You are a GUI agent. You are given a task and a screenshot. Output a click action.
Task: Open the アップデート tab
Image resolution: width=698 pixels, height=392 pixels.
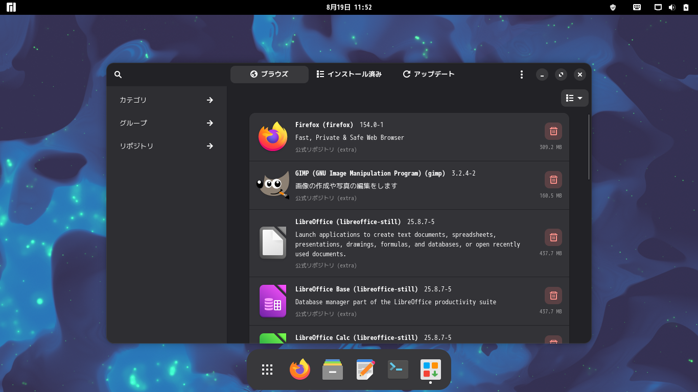(429, 74)
